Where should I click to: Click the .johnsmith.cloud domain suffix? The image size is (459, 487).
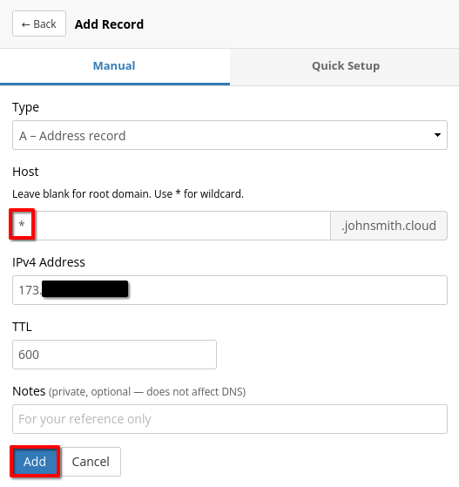(x=388, y=226)
